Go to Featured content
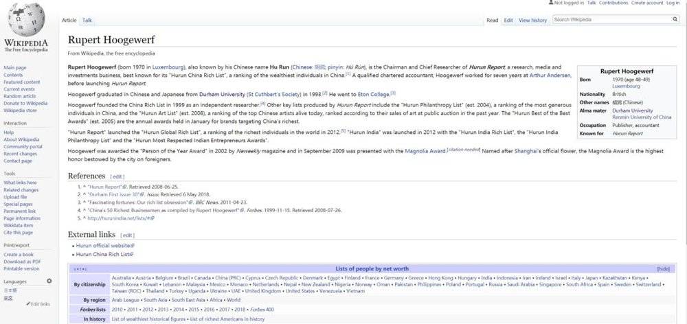The height and width of the screenshot is (324, 687). 21,82
